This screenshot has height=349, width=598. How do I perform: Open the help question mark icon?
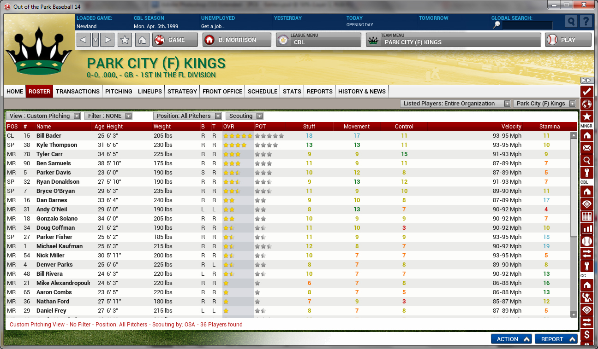(x=586, y=22)
